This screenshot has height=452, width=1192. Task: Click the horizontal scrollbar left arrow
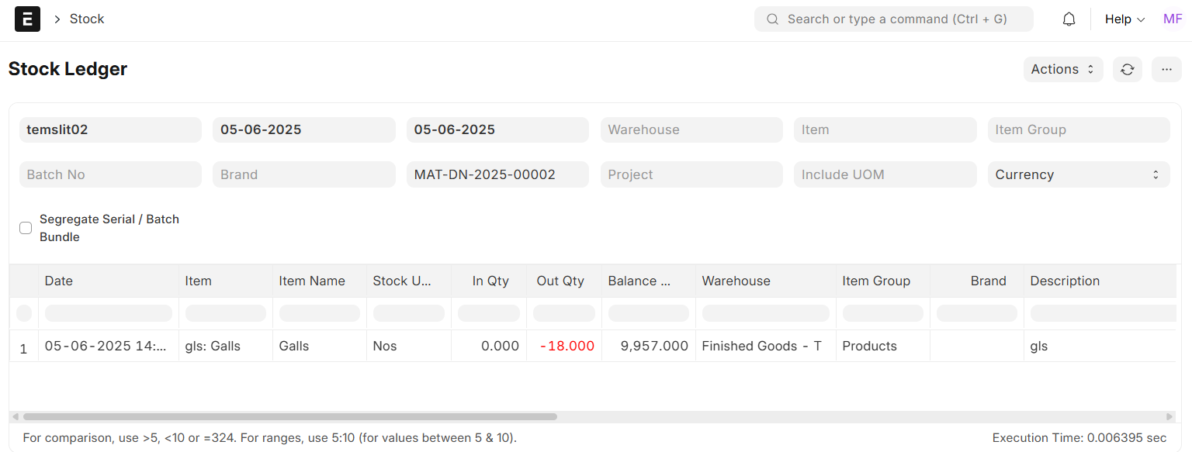point(16,416)
